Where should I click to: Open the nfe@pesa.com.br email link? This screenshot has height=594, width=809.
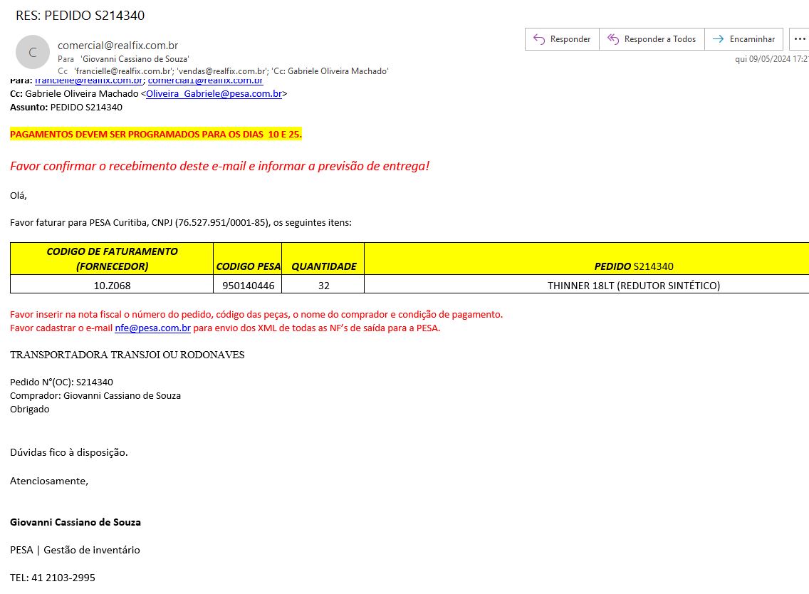[x=152, y=328]
